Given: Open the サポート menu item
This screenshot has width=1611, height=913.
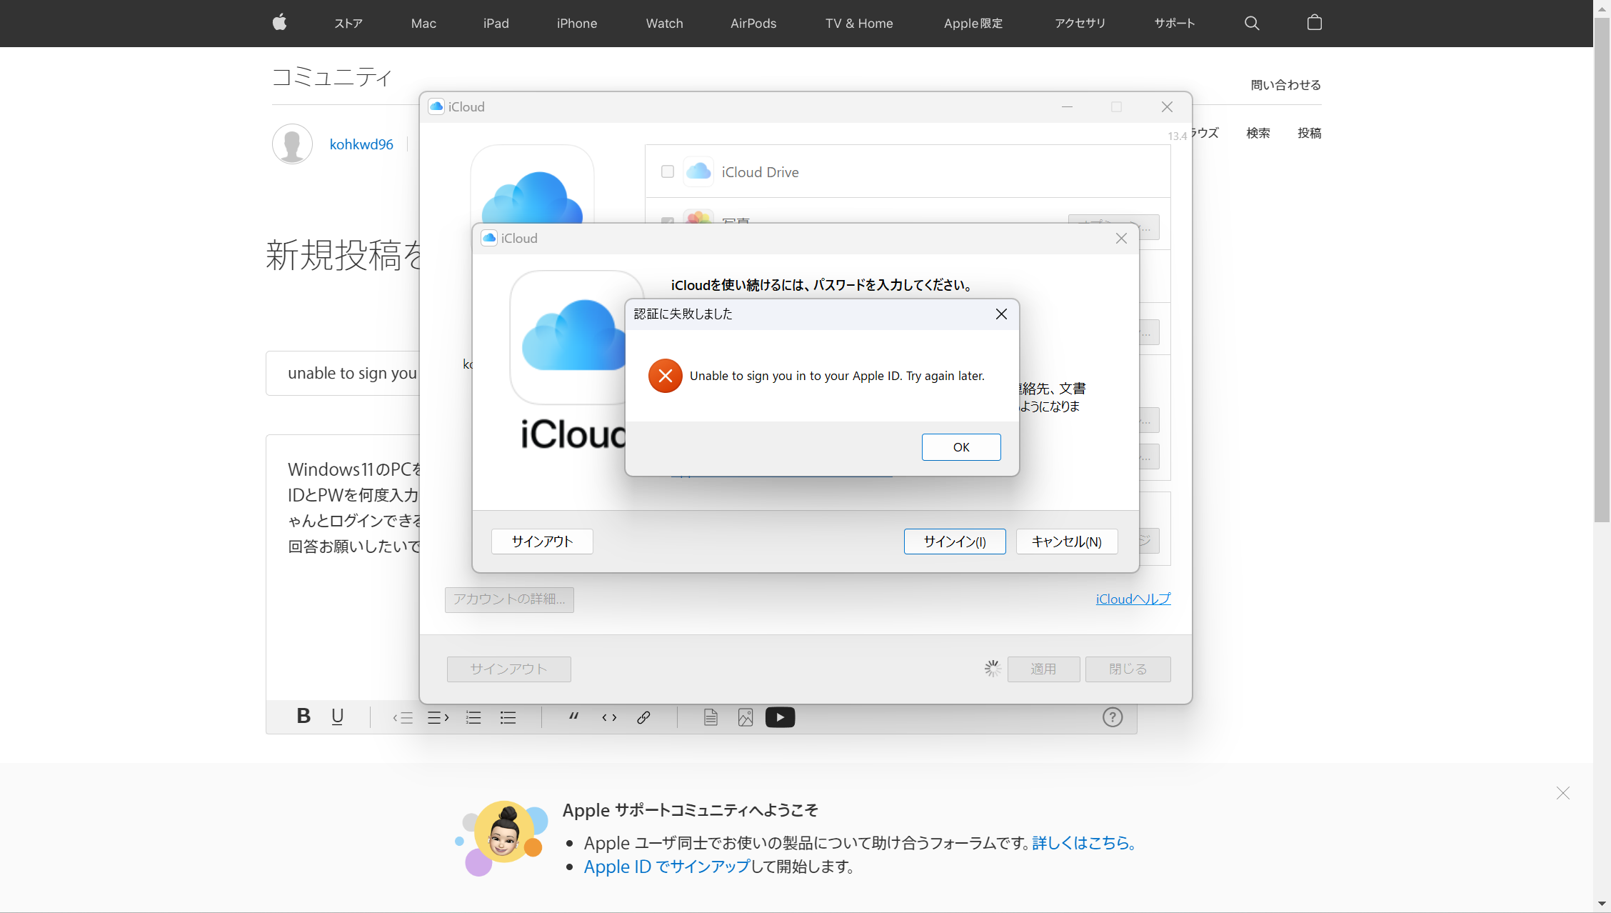Looking at the screenshot, I should [x=1174, y=24].
